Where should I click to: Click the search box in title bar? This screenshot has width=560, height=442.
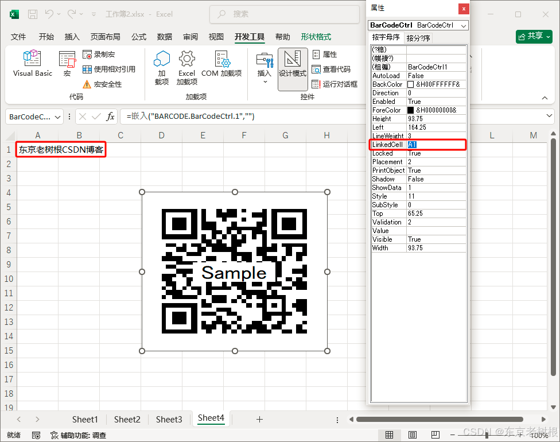(285, 14)
